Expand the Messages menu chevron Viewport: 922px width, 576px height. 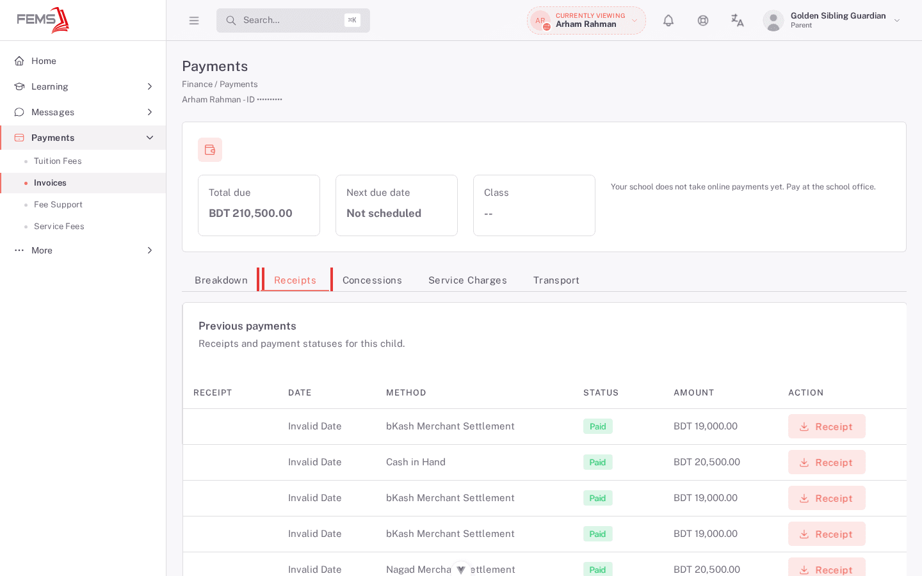coord(150,112)
